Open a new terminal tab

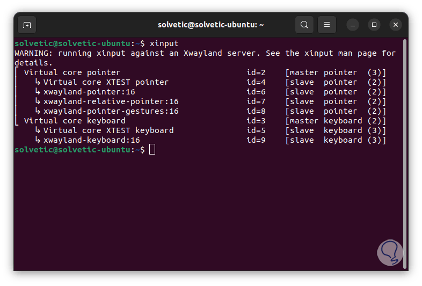[27, 25]
